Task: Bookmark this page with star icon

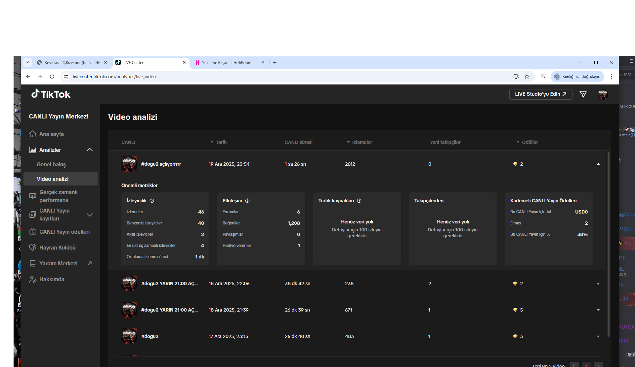Action: 527,77
